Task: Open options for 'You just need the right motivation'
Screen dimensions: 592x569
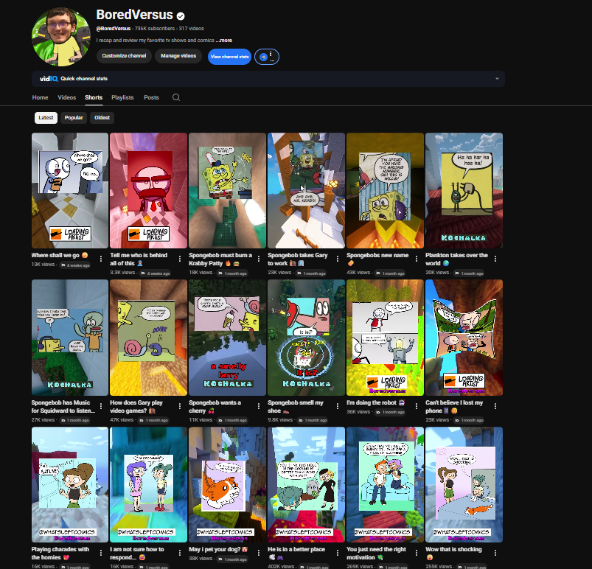Action: (x=417, y=553)
